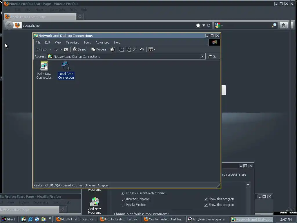Click the about:home address field
The image size is (297, 223).
coord(108,26)
